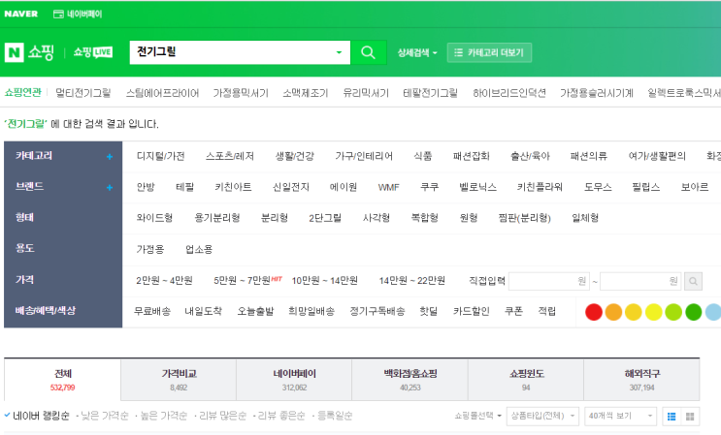Pick the dark green color filter

[694, 312]
